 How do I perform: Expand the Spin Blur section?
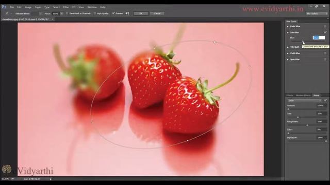coord(288,60)
